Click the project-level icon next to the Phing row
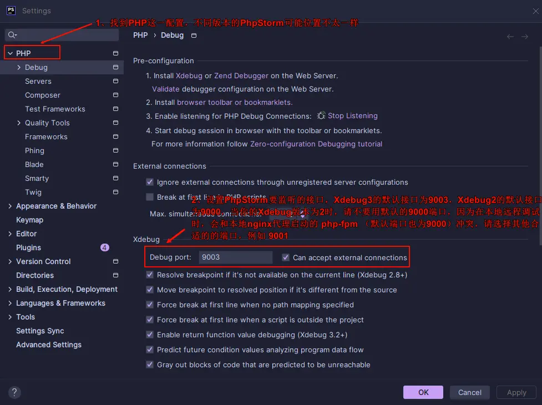The width and height of the screenshot is (542, 405). point(115,150)
